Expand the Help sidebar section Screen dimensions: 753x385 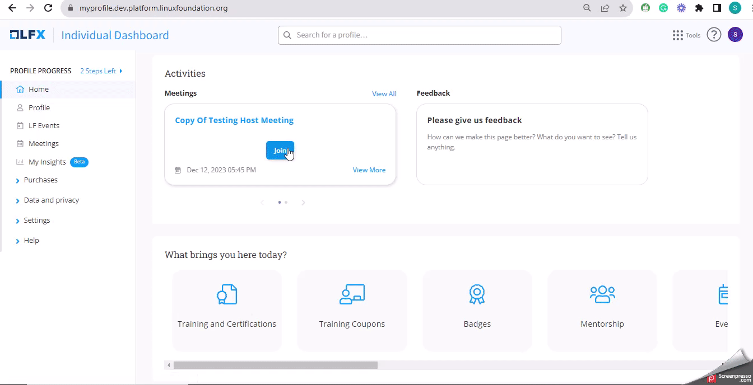(31, 241)
